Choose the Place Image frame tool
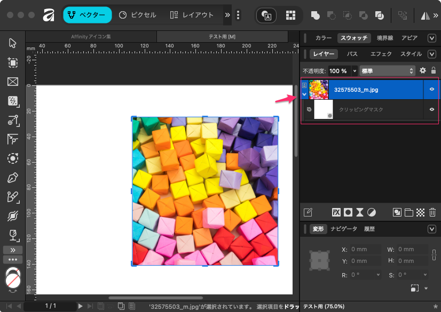 pyautogui.click(x=13, y=82)
